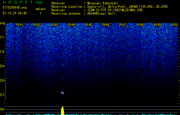Click the 1.1 kHz axis label

[3, 37]
